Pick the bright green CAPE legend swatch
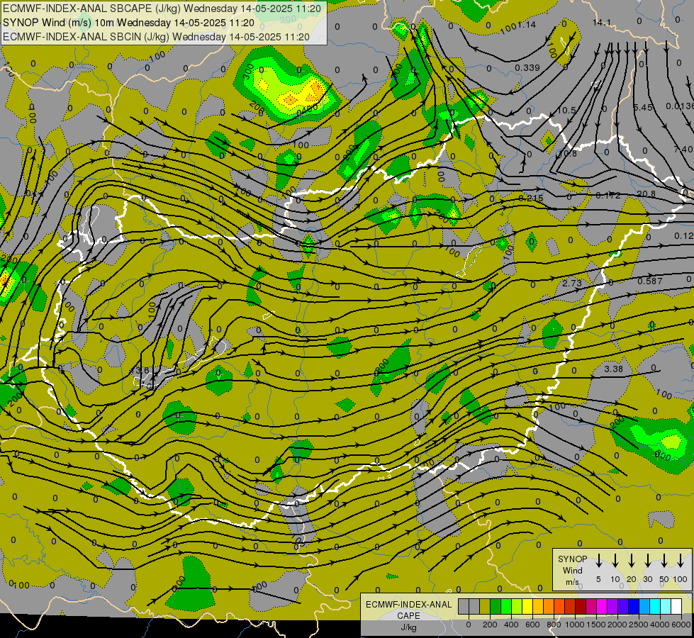 pos(506,607)
